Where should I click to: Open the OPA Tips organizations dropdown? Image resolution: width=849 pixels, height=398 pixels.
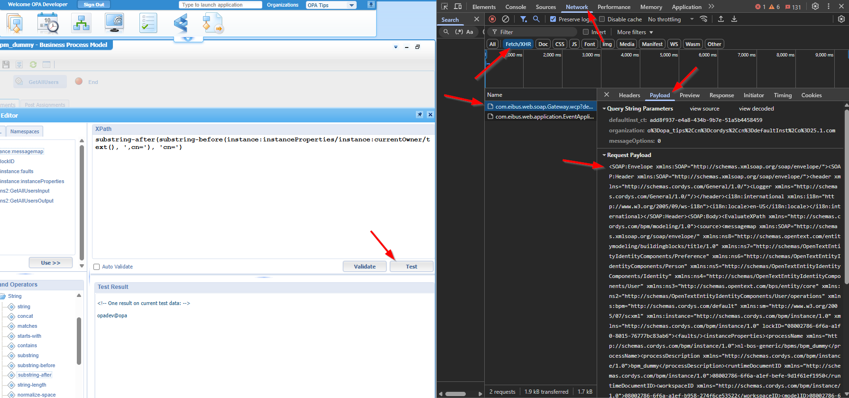tap(351, 5)
